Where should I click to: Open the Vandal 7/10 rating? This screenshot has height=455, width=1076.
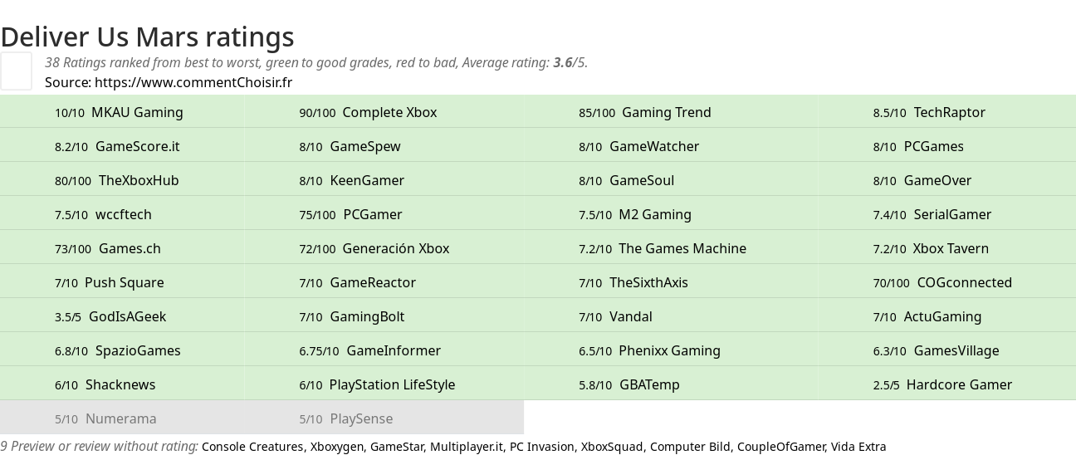[x=615, y=316]
